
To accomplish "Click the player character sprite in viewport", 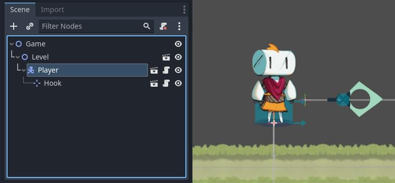I will pos(274,84).
